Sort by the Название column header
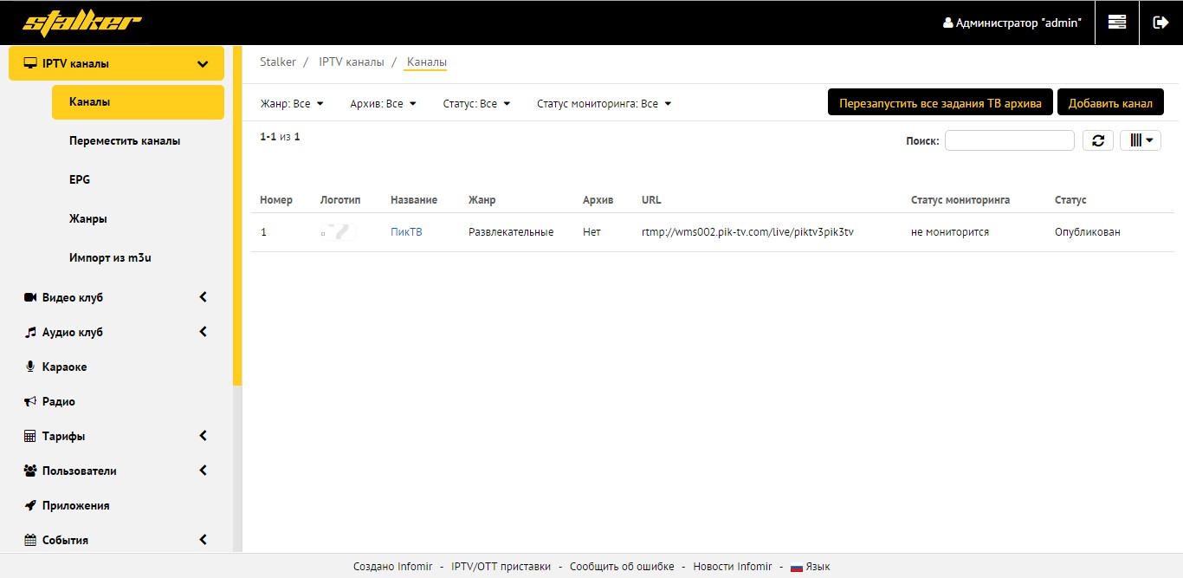The width and height of the screenshot is (1183, 578). click(x=414, y=200)
